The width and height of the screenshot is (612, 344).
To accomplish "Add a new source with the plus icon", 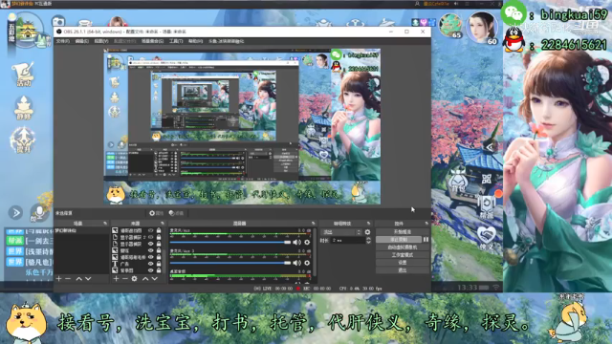I will click(x=116, y=279).
